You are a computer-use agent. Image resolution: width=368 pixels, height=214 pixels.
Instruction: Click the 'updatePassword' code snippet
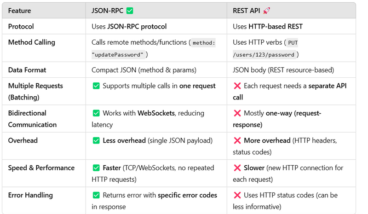coord(117,55)
